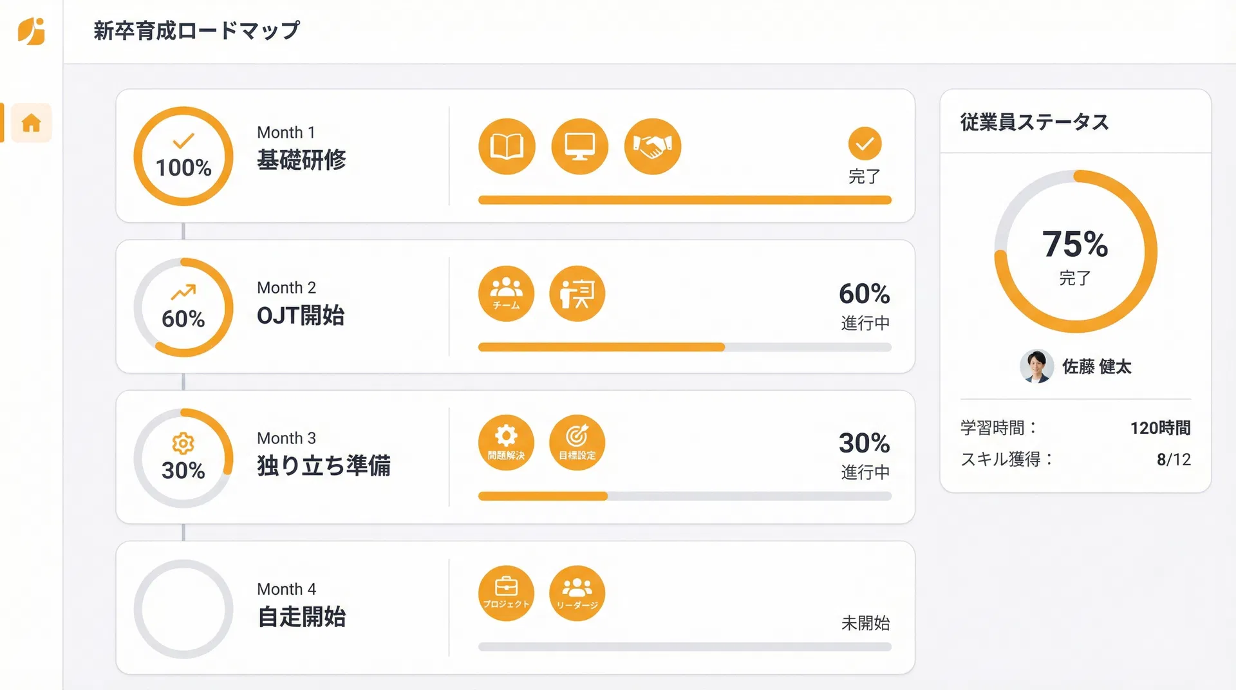Click the orange leaf app logo
Screen dimensions: 1236x690
coord(31,31)
